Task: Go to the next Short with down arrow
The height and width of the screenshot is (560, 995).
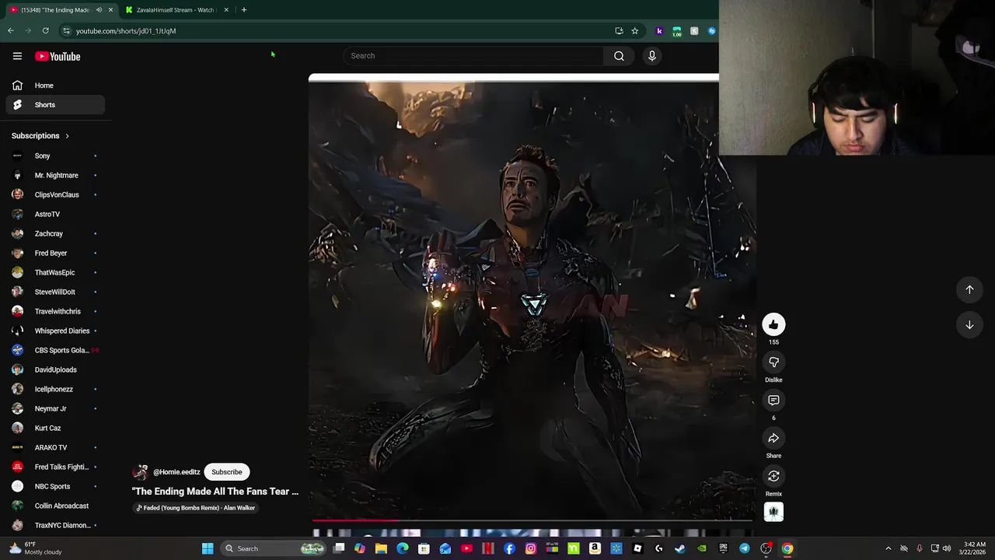Action: tap(969, 325)
